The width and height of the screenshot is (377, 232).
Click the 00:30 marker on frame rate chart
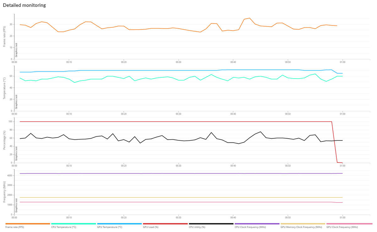[x=178, y=62]
